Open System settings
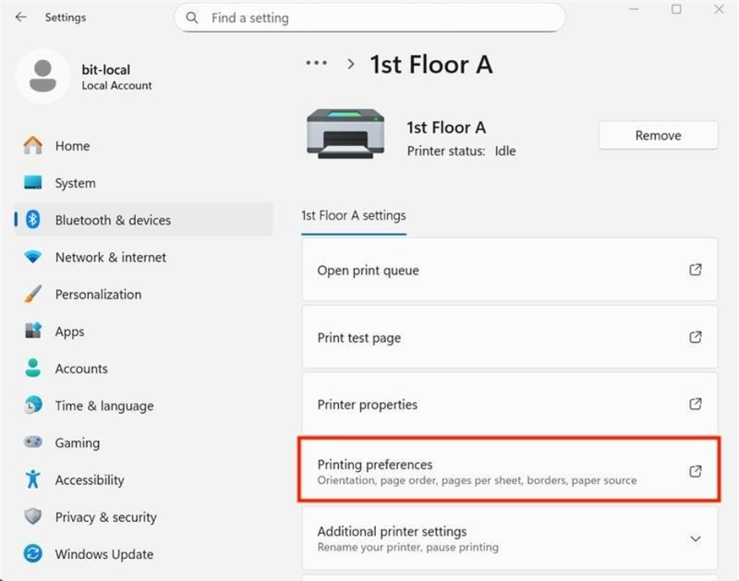The image size is (739, 581). pyautogui.click(x=144, y=183)
